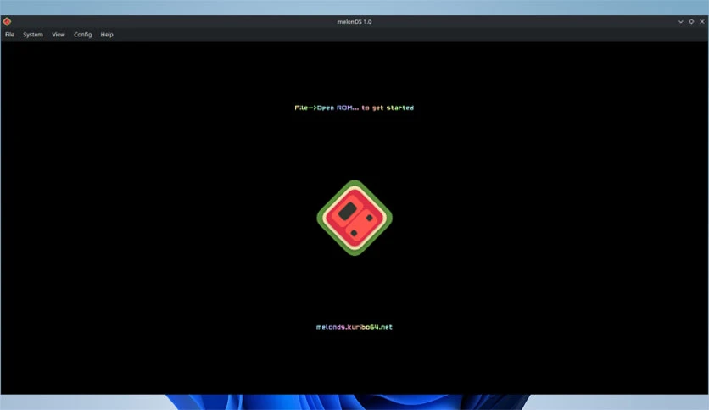Click the melonDS 1.0 window title
709x410 pixels.
[354, 21]
